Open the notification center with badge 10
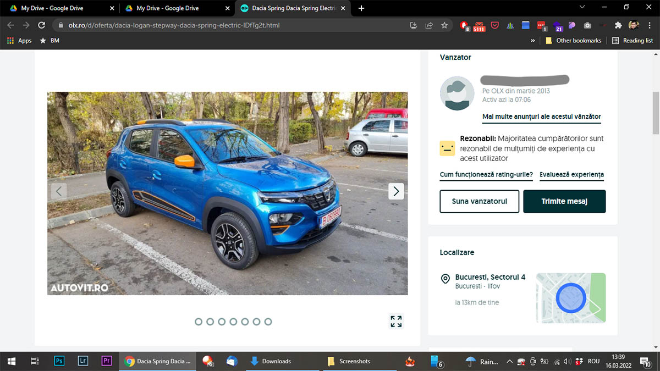Image resolution: width=660 pixels, height=371 pixels. pos(647,362)
